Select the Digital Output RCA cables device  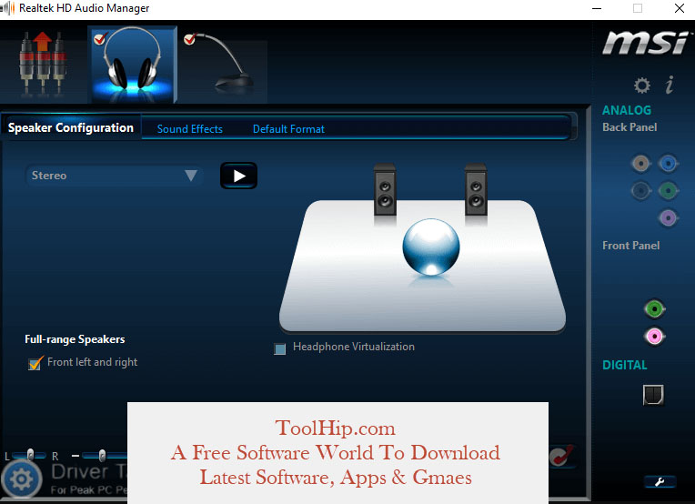pos(43,63)
